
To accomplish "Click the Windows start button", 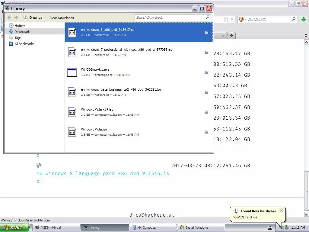I will 14,227.
